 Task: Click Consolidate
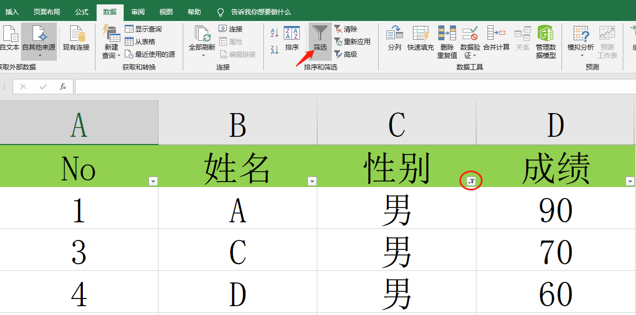point(496,39)
